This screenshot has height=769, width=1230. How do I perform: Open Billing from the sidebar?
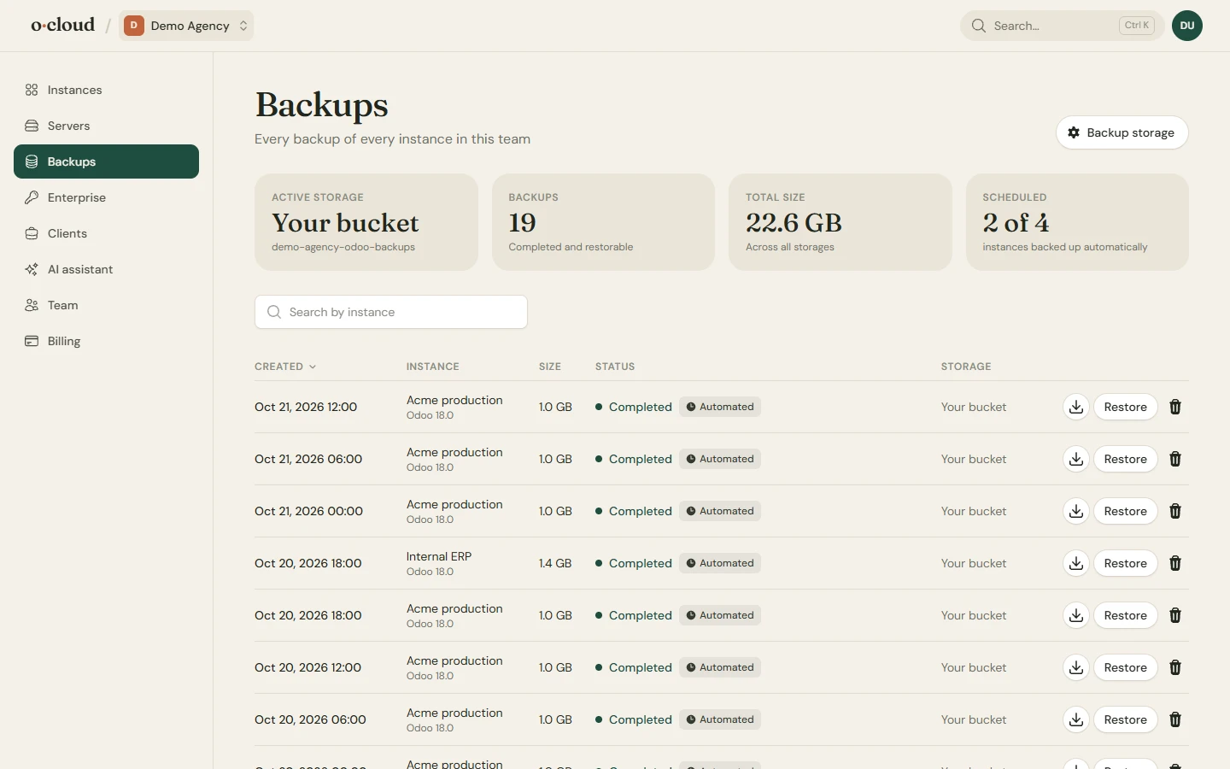pos(106,341)
